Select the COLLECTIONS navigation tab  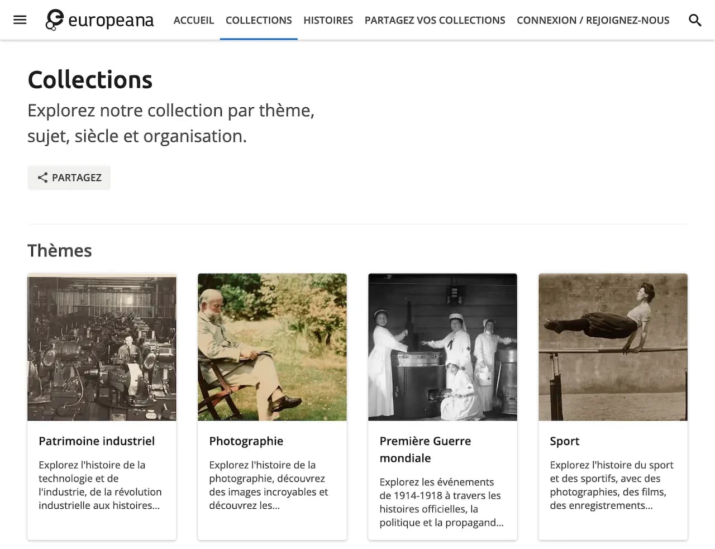click(x=259, y=20)
